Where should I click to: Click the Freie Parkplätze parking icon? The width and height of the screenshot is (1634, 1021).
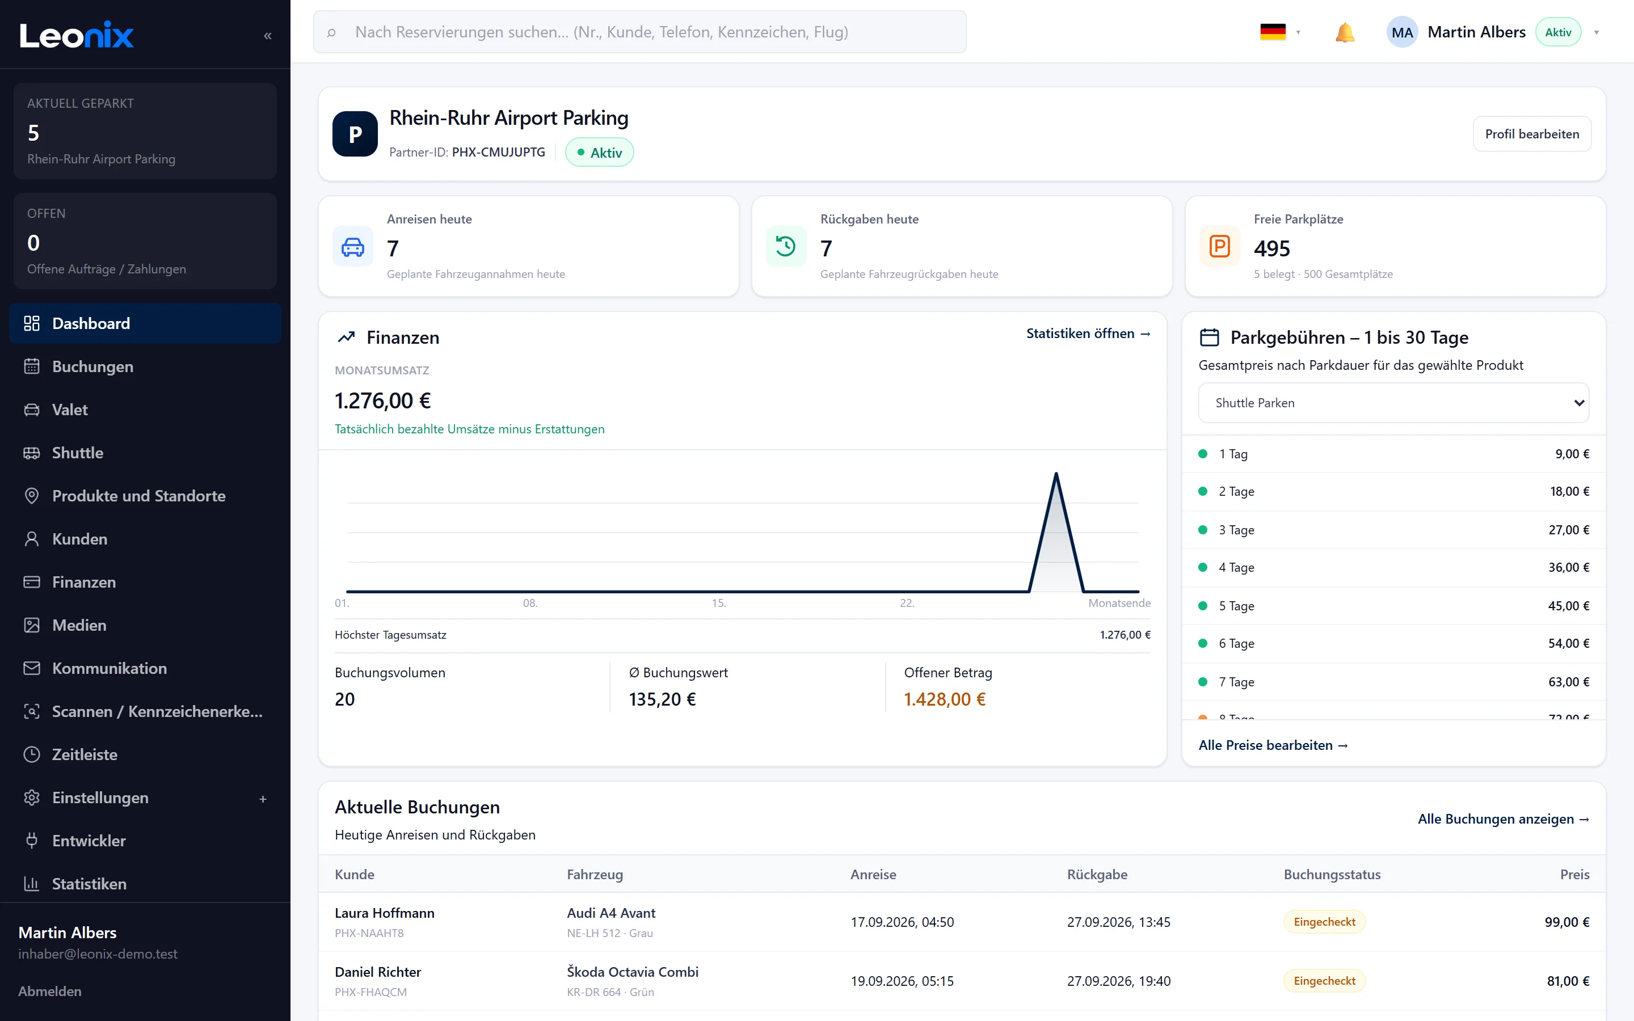click(x=1219, y=247)
